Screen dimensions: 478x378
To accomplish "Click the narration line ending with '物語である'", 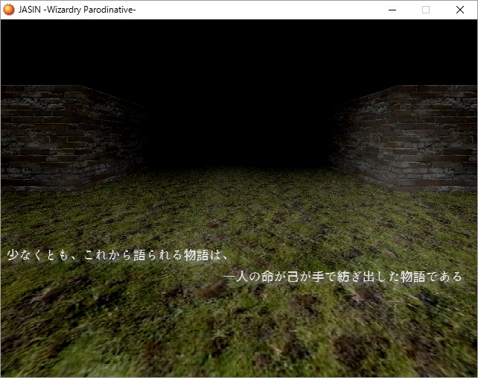I will [342, 277].
